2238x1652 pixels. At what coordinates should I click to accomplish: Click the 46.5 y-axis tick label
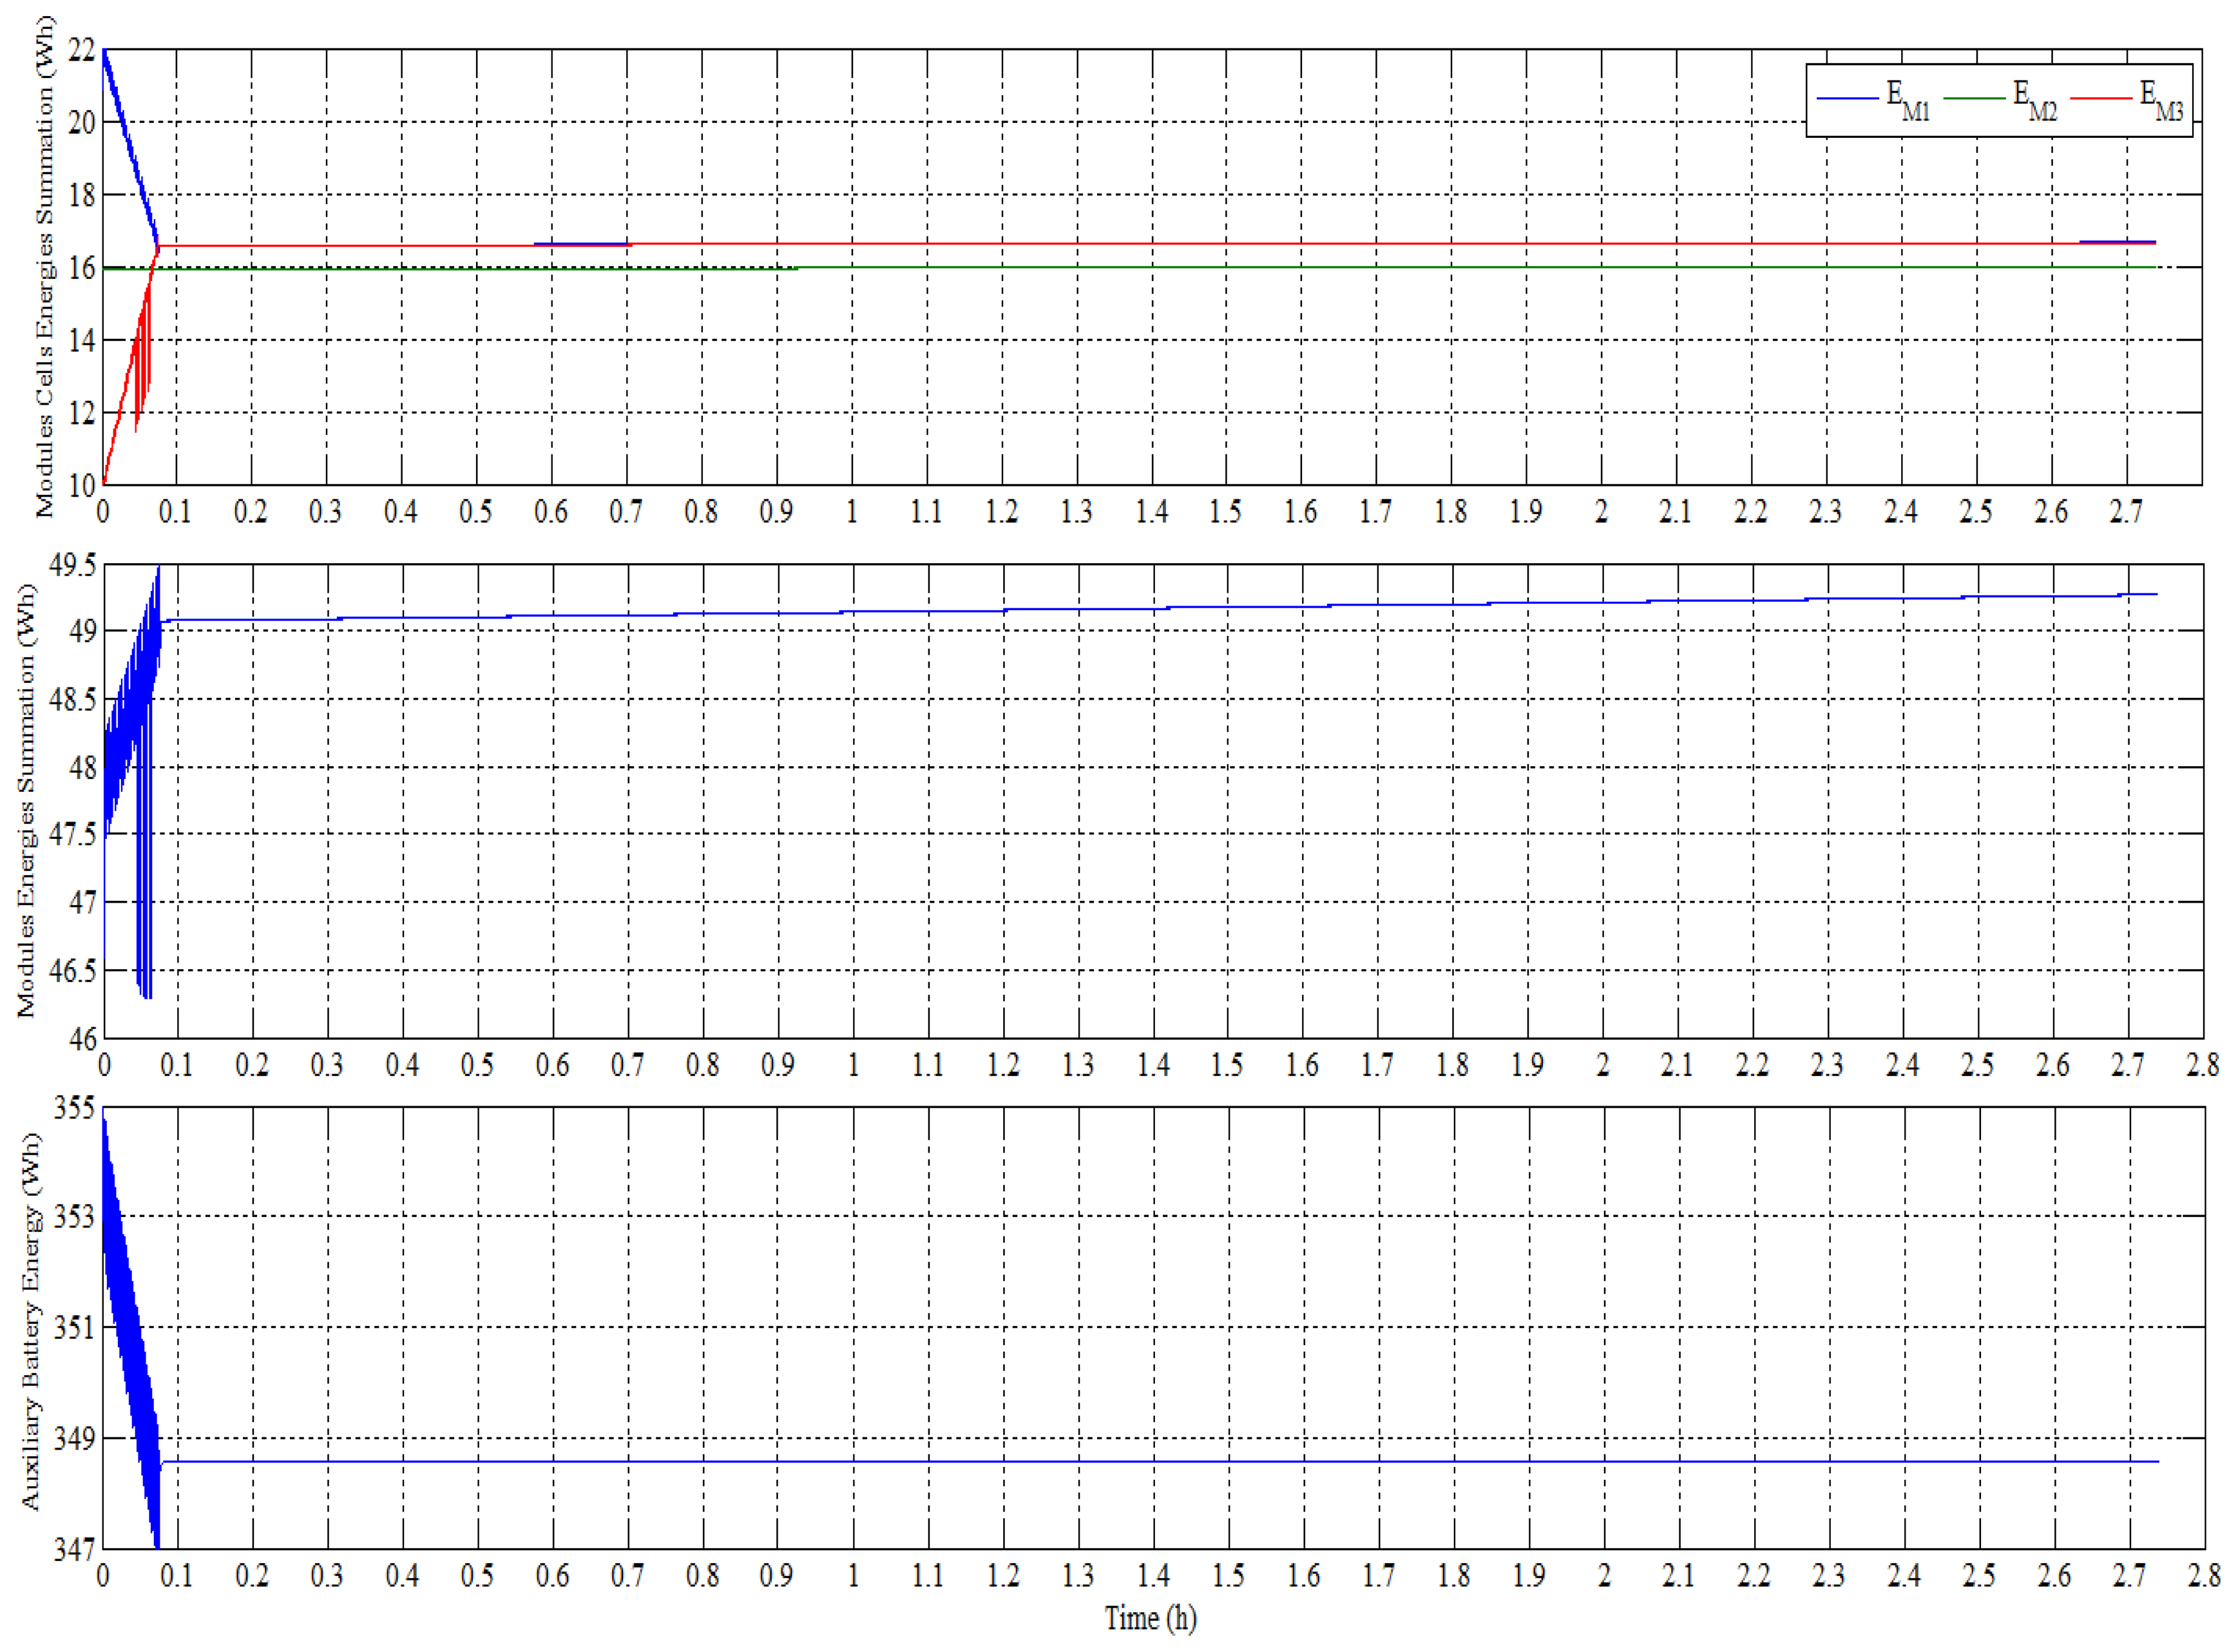pyautogui.click(x=73, y=971)
